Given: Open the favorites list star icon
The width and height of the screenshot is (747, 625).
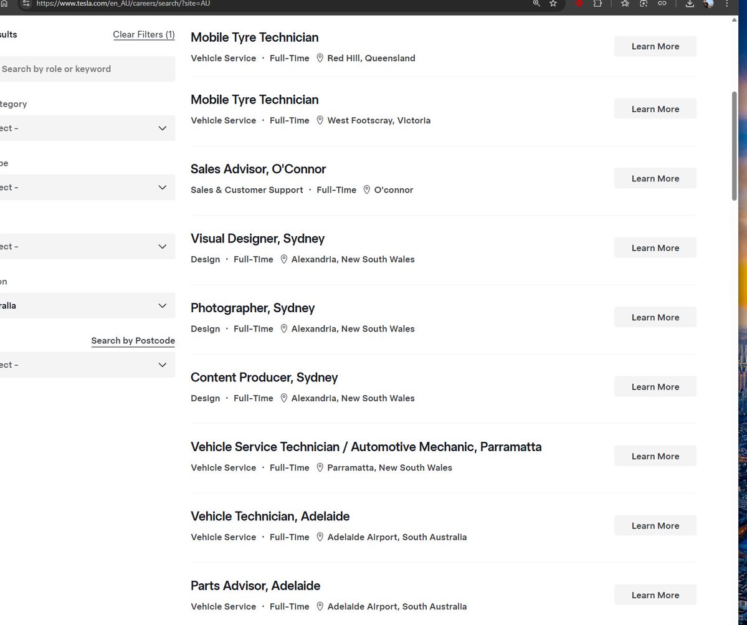Looking at the screenshot, I should click(x=625, y=3).
